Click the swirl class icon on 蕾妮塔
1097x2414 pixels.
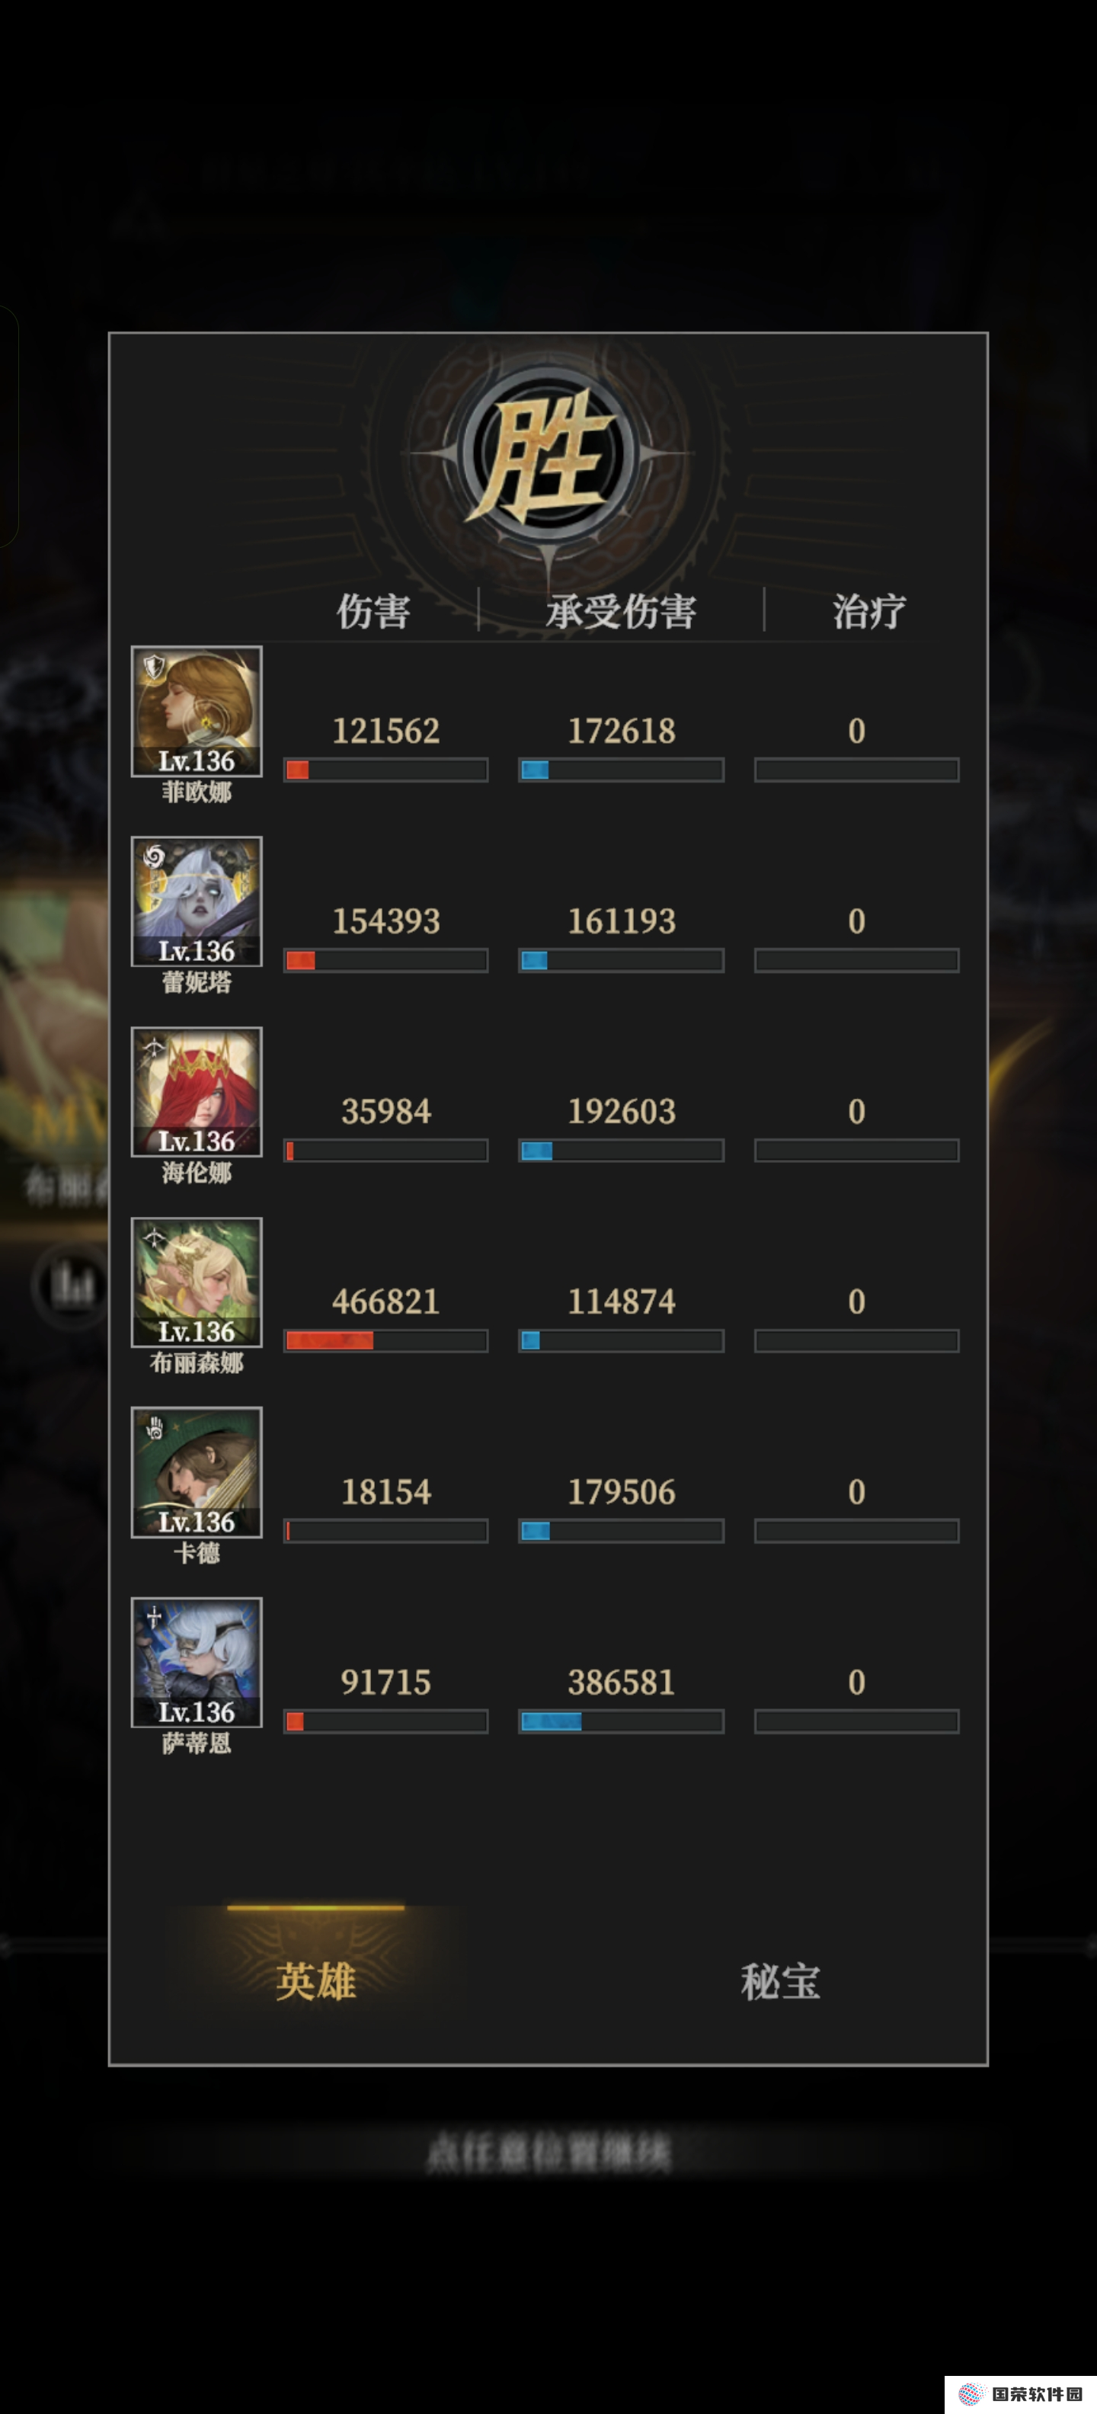click(155, 856)
